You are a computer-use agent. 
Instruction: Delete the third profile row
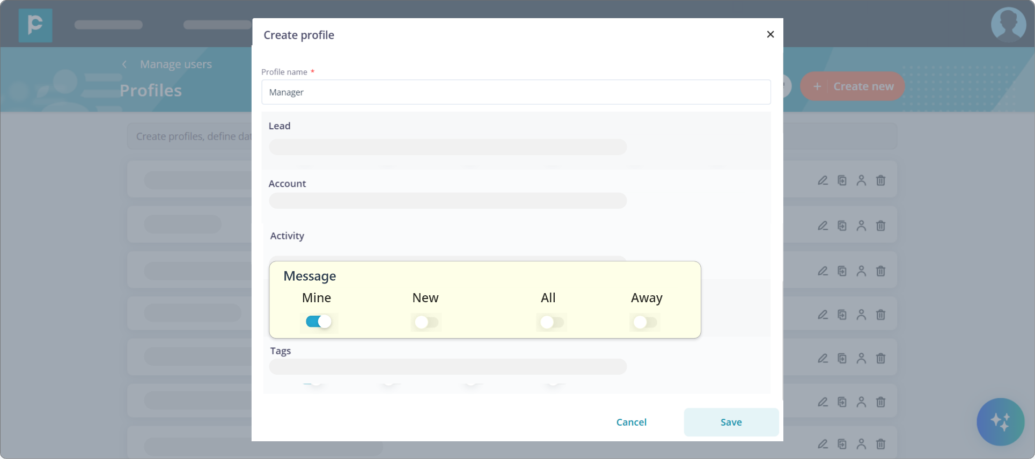click(x=880, y=271)
